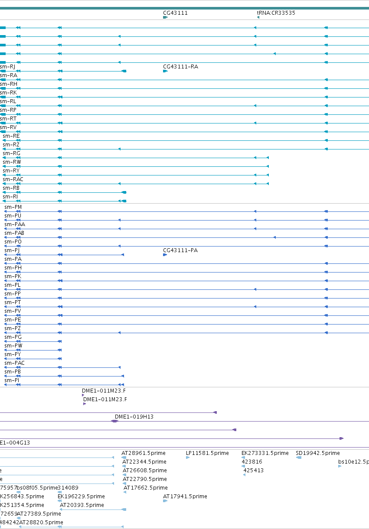Select the sm-PAA protein label

tap(15, 224)
